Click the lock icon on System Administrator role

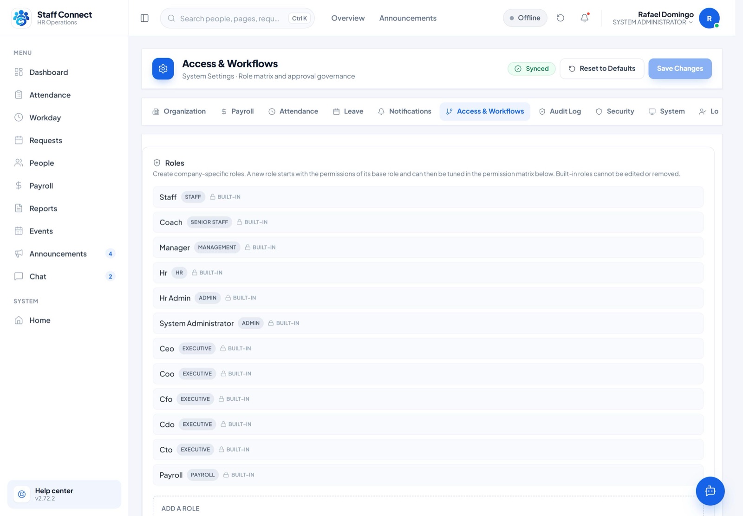[x=271, y=323]
